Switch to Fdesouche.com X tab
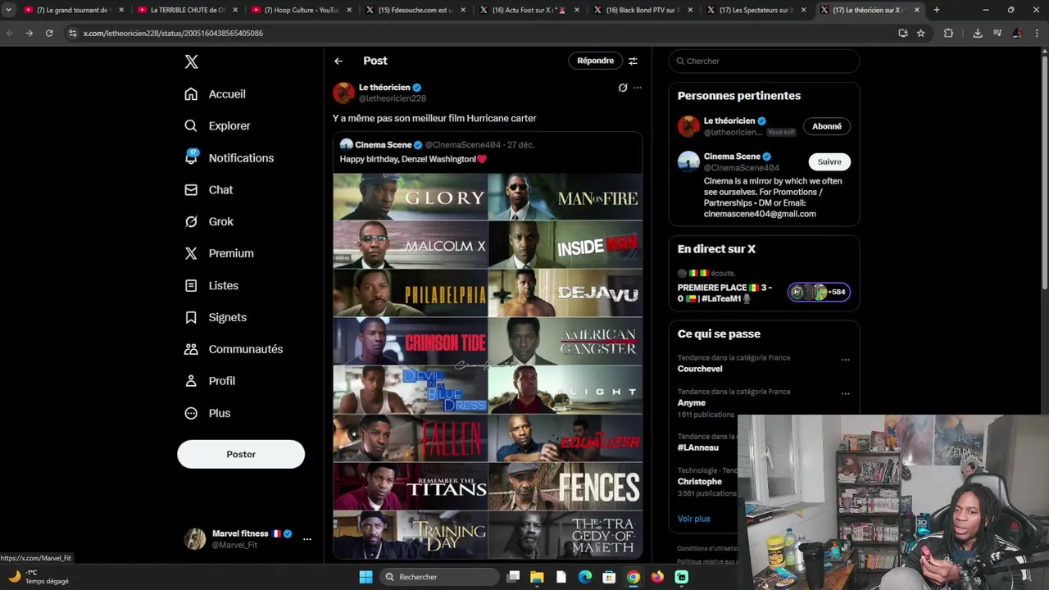Screen dimensions: 1049x590 (x=414, y=10)
